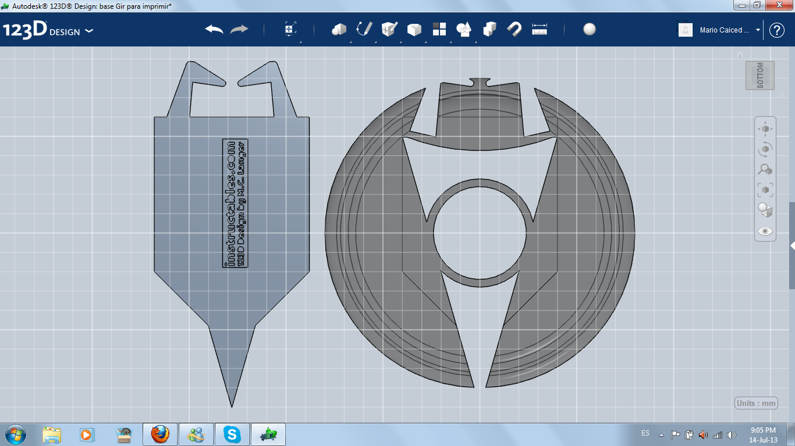Click the vertical scrollbar on right edge
This screenshot has width=795, height=446.
point(792,246)
